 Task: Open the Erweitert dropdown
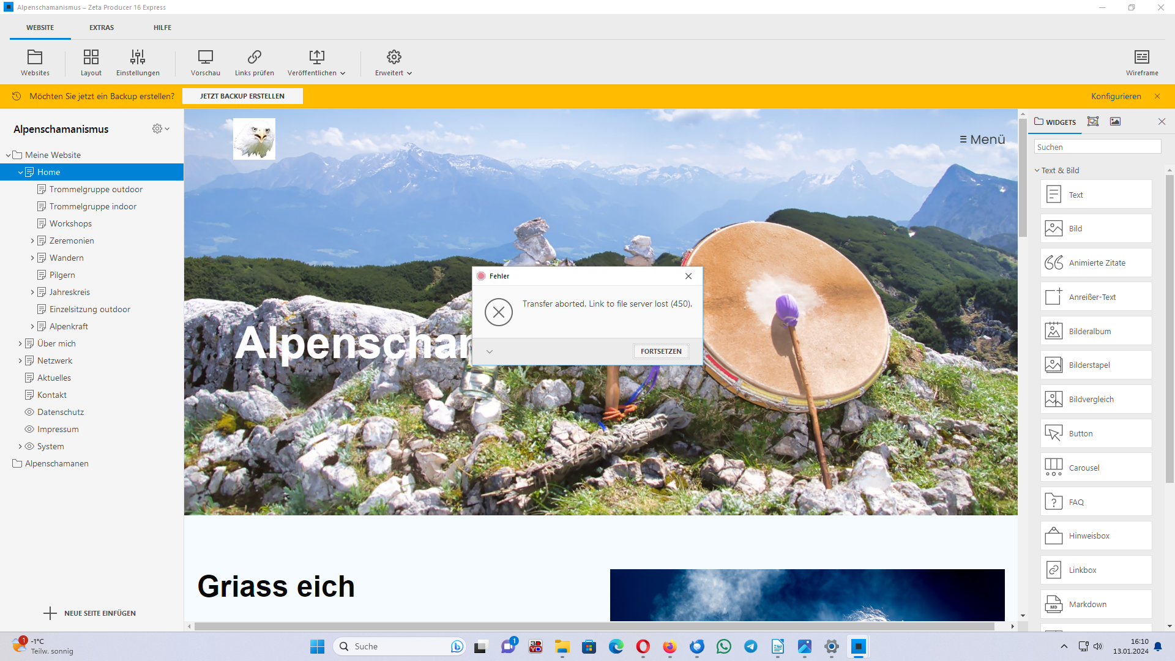(394, 62)
